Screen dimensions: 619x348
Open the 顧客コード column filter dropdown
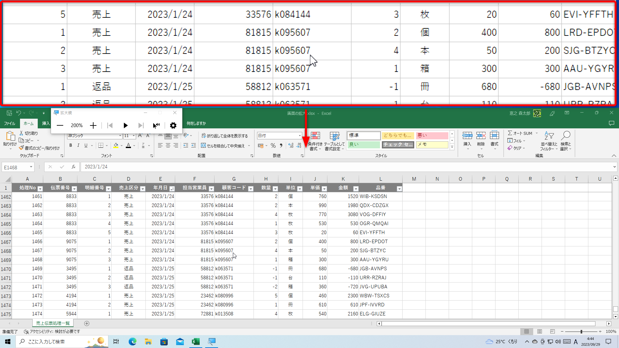click(x=251, y=189)
